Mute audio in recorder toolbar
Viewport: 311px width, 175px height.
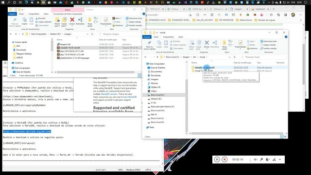click(256, 159)
